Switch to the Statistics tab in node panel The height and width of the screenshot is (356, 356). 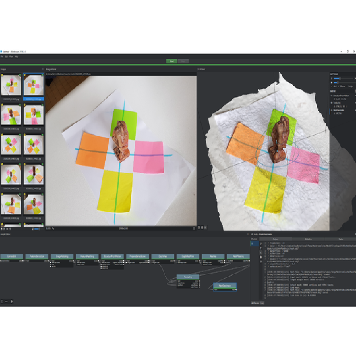(x=308, y=239)
